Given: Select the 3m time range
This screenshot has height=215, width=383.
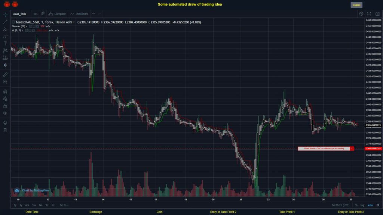Looking at the screenshot, I should coord(34,205).
